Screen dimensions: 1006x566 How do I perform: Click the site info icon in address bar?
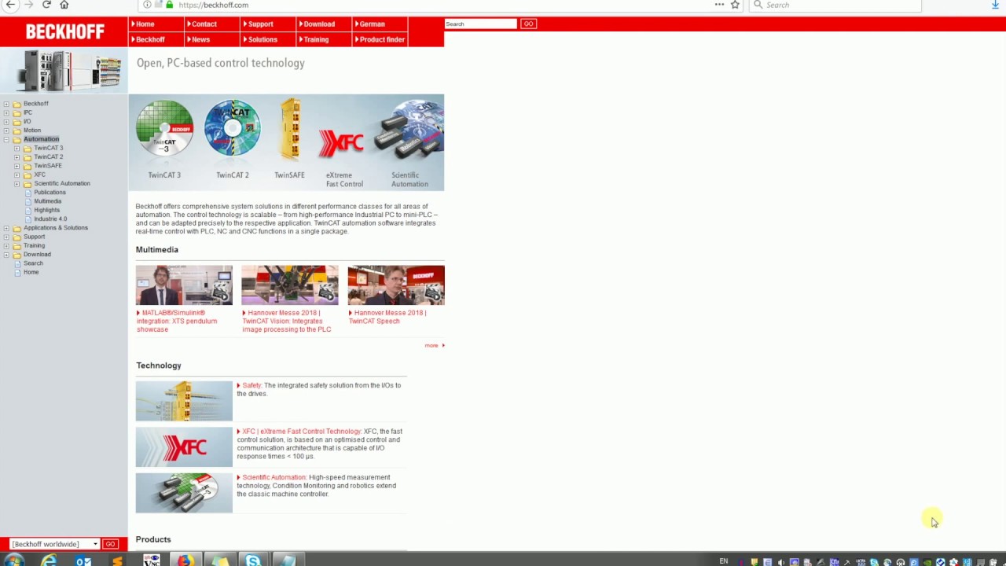point(147,5)
